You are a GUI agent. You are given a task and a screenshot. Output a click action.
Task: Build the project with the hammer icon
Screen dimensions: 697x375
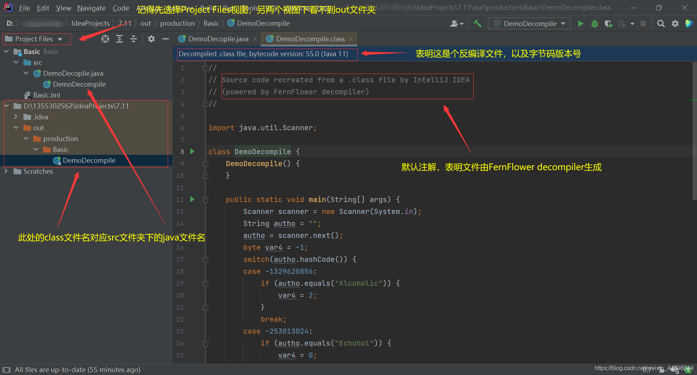pyautogui.click(x=477, y=23)
